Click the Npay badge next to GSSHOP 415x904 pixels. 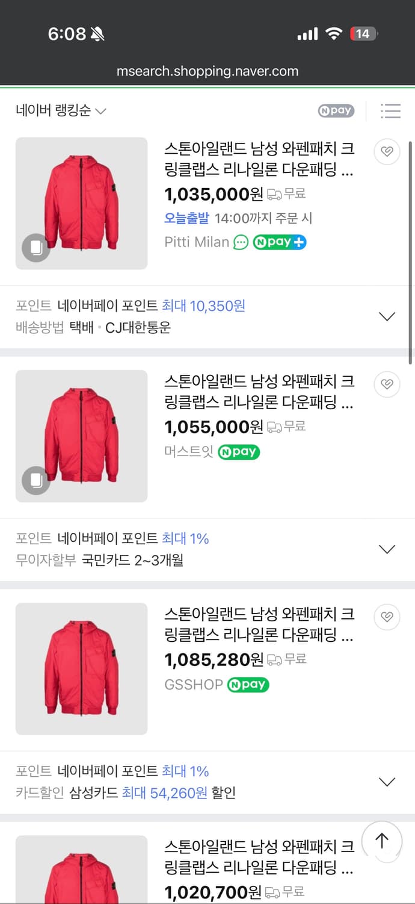tap(248, 685)
